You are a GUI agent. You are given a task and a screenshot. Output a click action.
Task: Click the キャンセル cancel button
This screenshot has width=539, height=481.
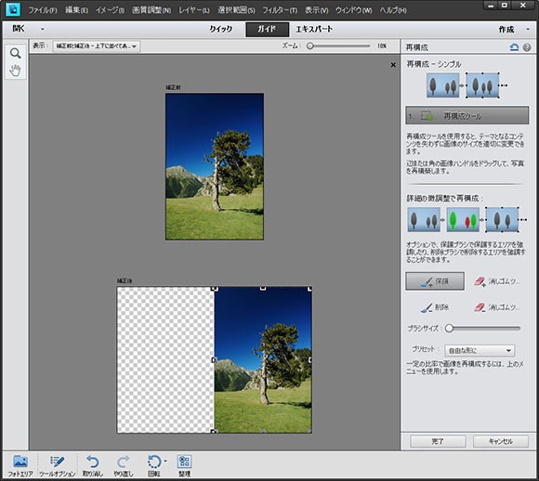[x=501, y=441]
